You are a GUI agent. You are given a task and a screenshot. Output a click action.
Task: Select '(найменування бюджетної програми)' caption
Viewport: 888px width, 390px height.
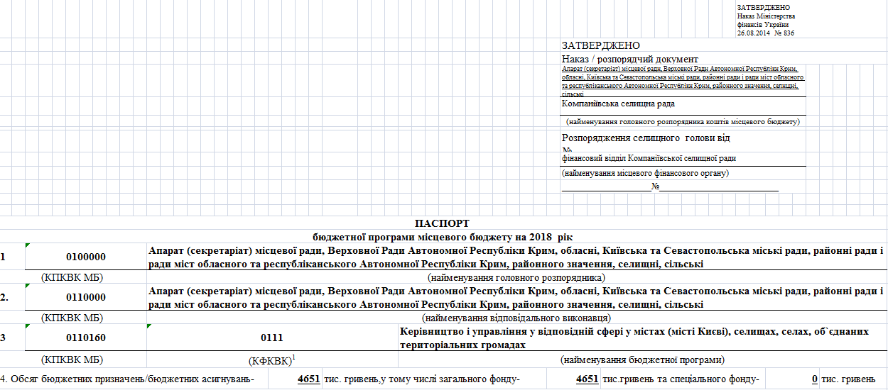coord(643,359)
